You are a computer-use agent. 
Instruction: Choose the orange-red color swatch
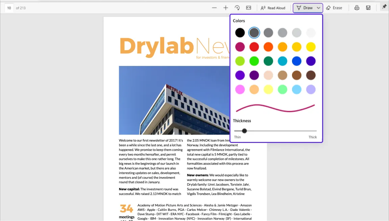coord(268,47)
